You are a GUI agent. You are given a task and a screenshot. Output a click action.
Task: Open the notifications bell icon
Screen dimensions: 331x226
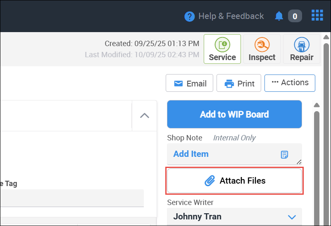[x=279, y=16]
